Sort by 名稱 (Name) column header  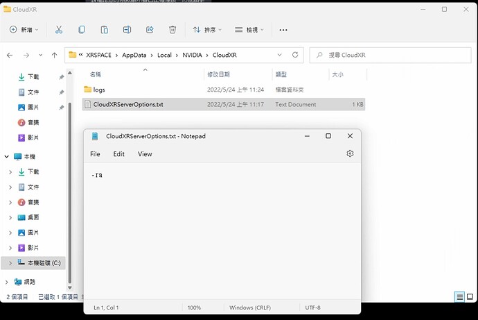pos(96,74)
